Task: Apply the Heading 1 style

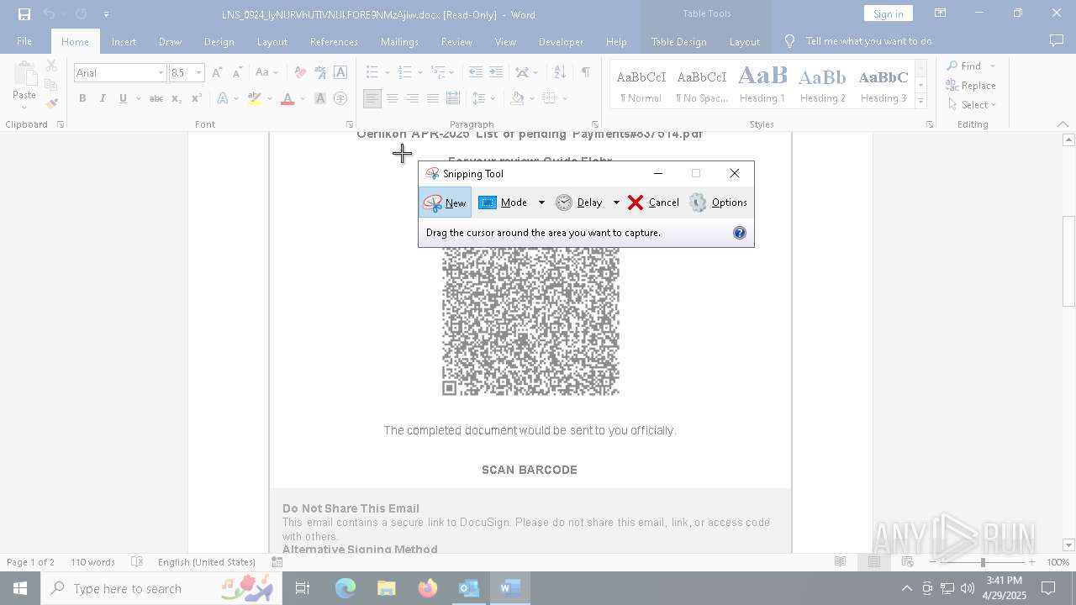Action: click(x=762, y=85)
